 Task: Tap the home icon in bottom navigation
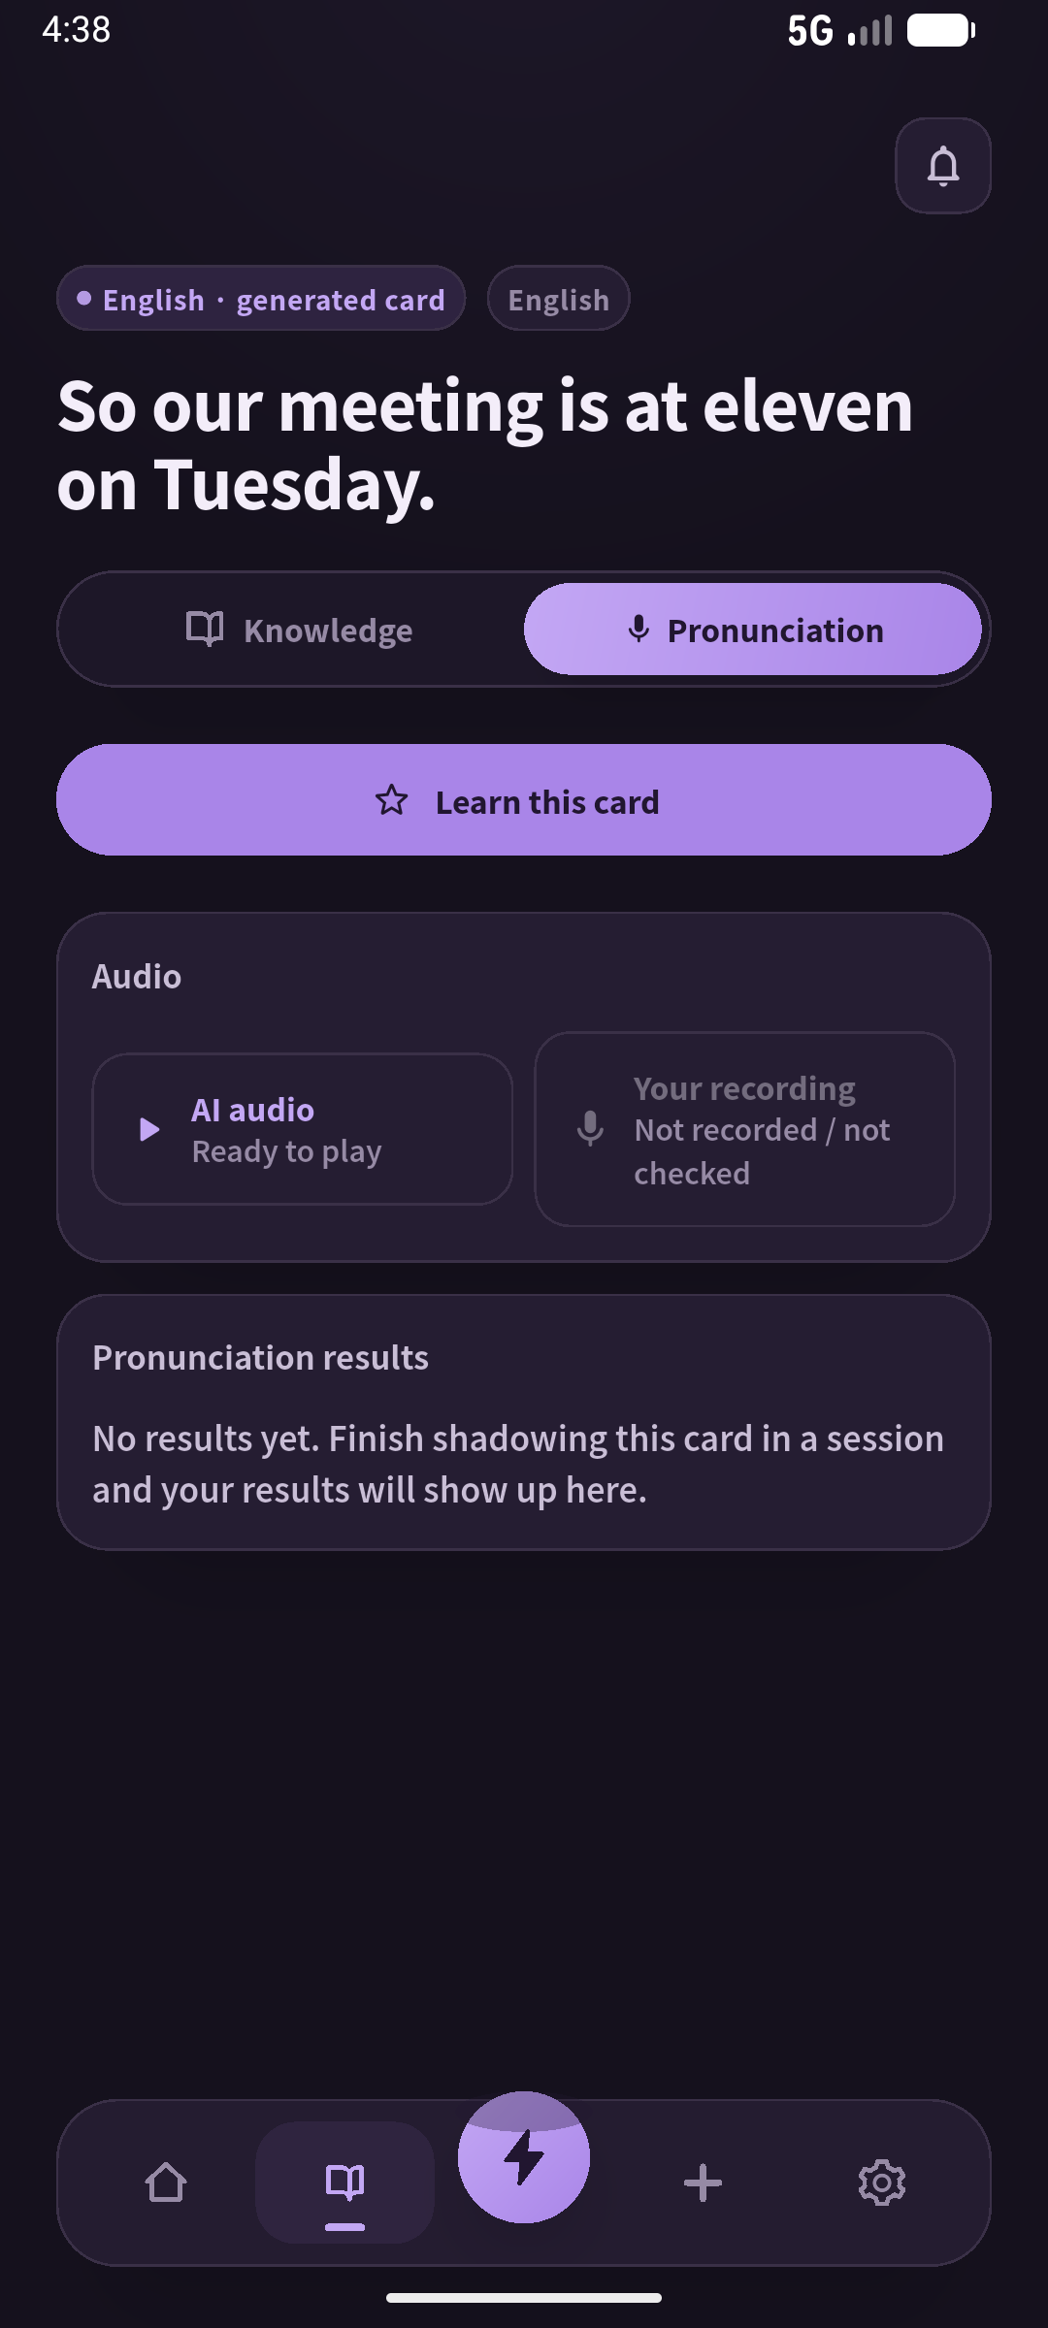pyautogui.click(x=166, y=2182)
